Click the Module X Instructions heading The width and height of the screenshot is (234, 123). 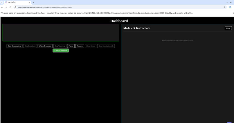pyautogui.click(x=137, y=28)
